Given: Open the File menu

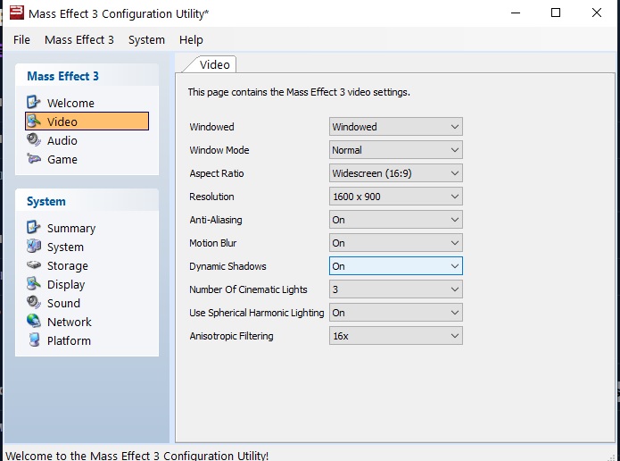Looking at the screenshot, I should [x=21, y=39].
